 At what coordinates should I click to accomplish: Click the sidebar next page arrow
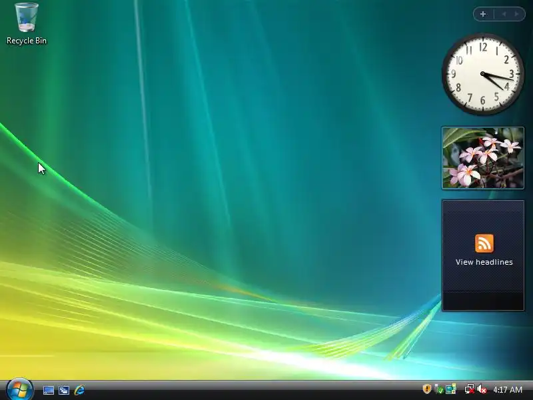517,14
